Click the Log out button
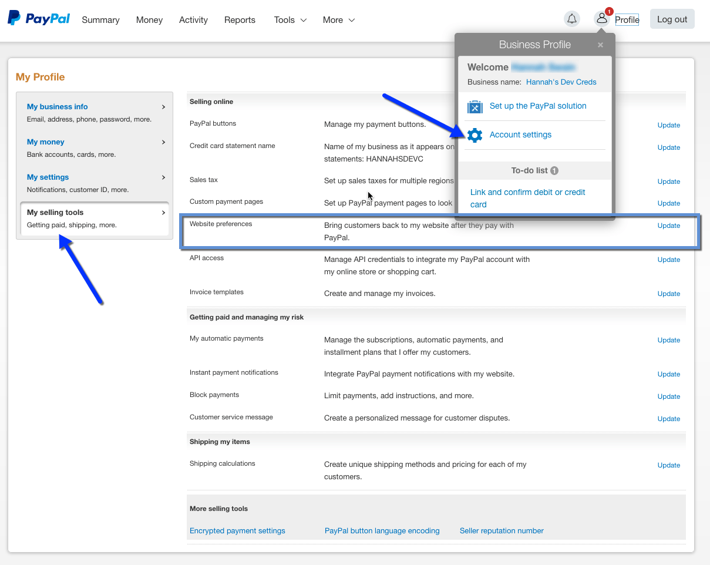710x565 pixels. 672,19
